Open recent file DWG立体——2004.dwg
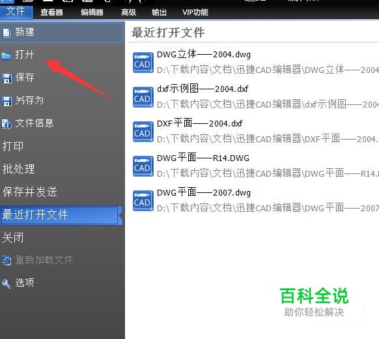 coord(204,55)
